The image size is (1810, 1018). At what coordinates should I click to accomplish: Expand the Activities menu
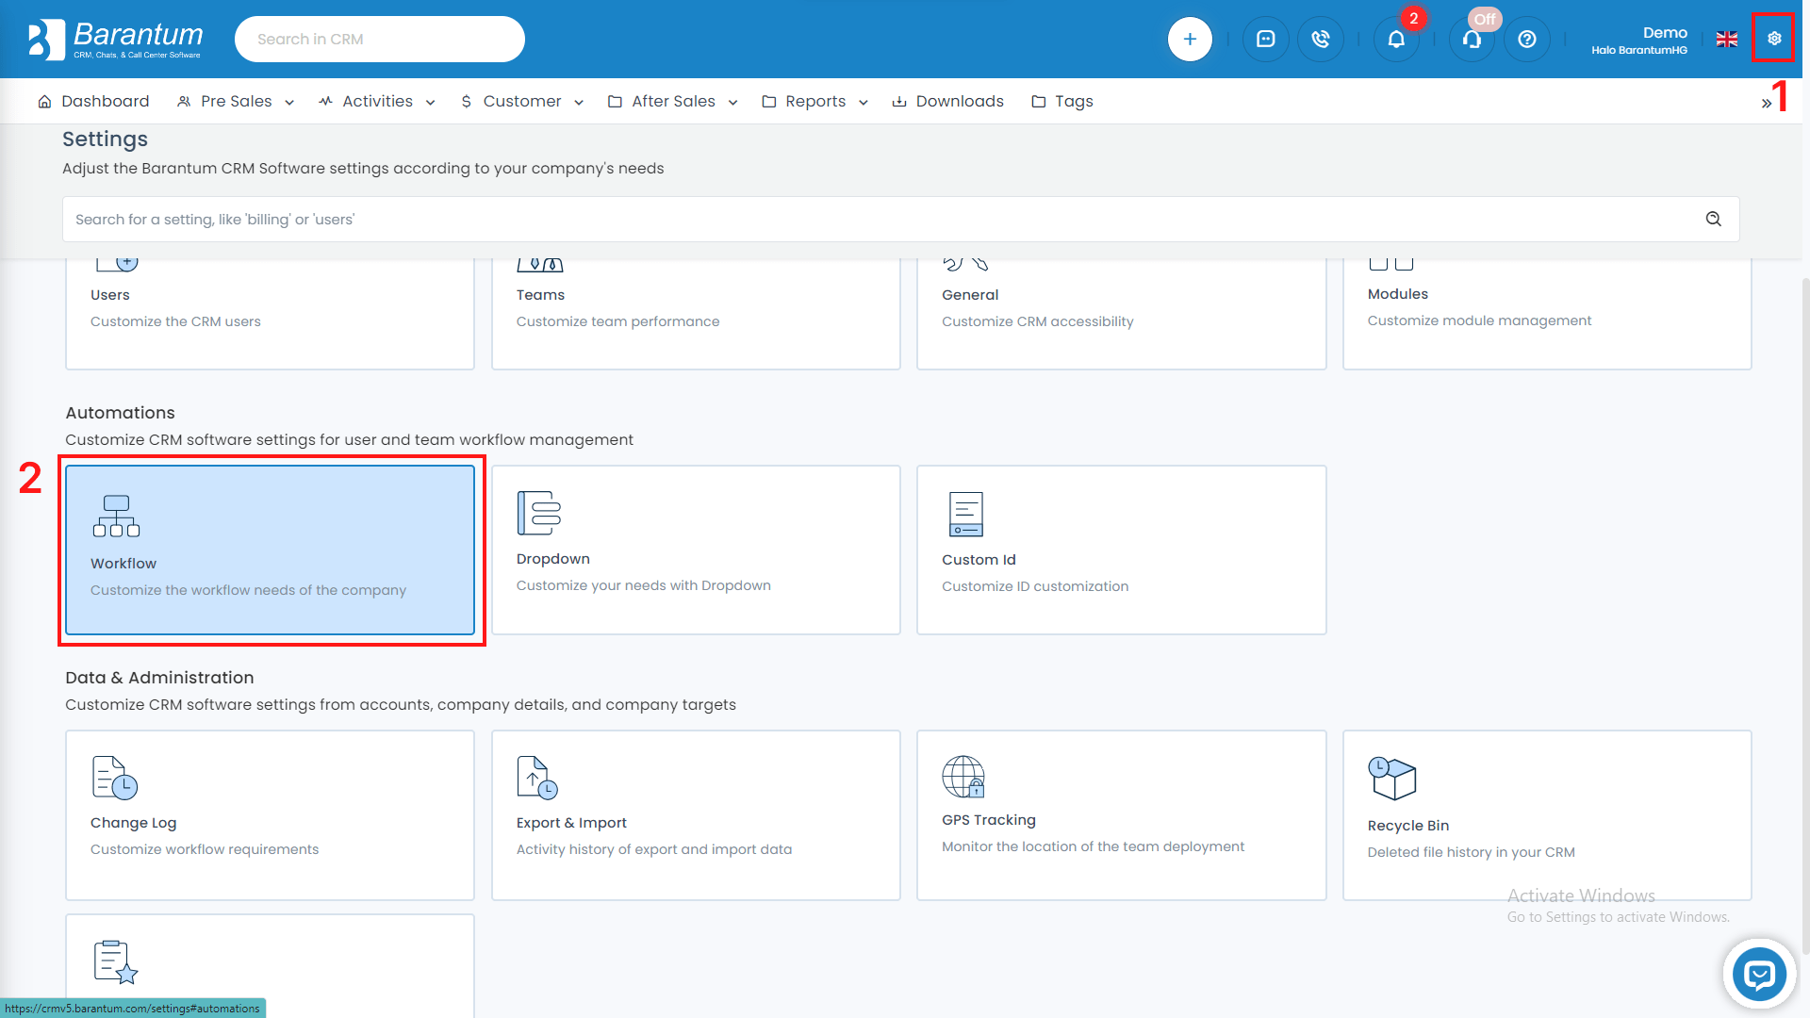point(377,101)
